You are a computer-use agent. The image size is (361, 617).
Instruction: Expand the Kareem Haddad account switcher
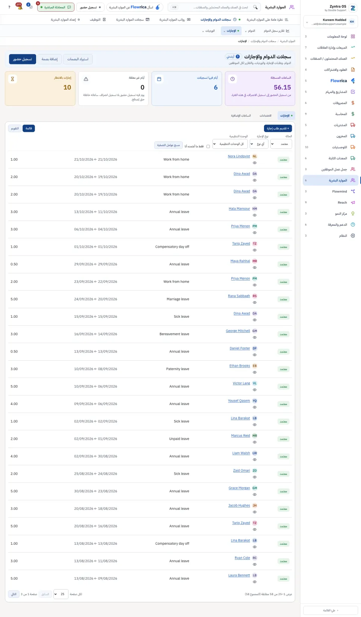tap(330, 22)
